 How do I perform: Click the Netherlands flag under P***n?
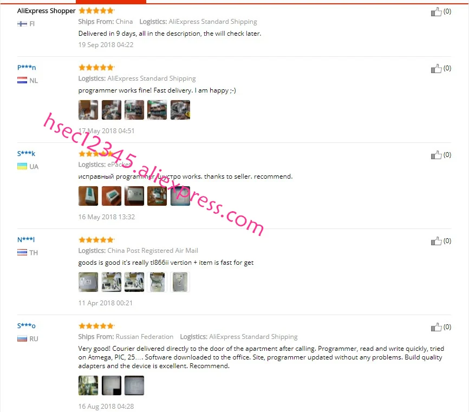(22, 81)
